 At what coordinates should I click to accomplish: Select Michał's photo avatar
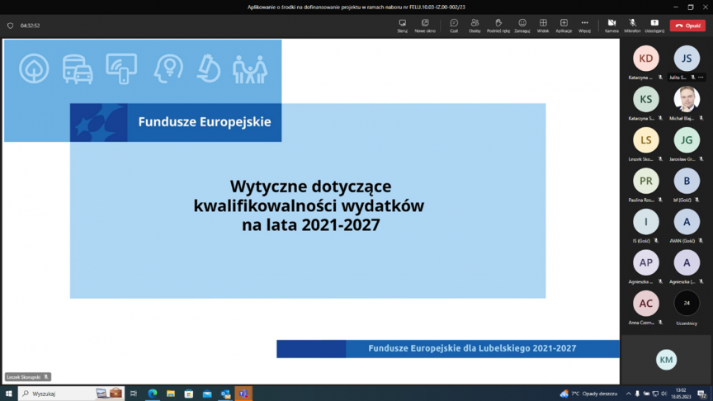(x=687, y=99)
